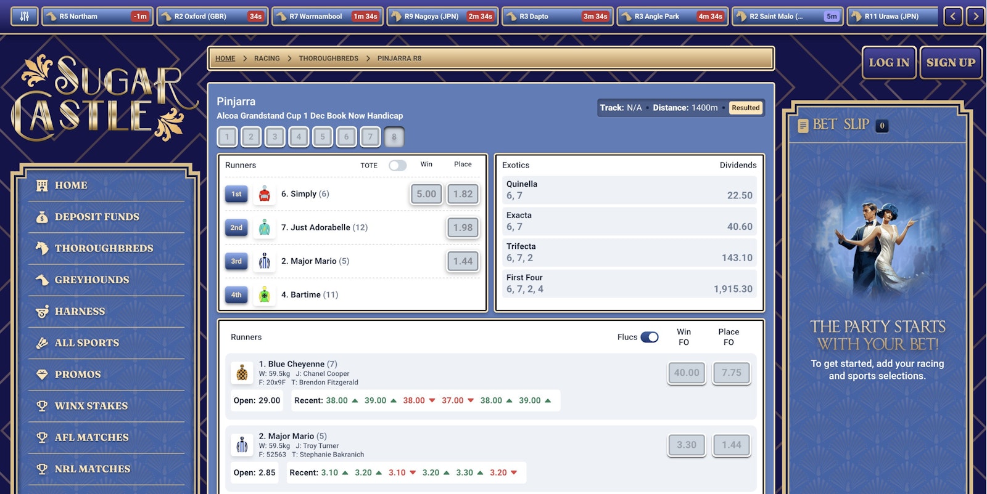Click the Deposit Funds money bag icon
The image size is (987, 494).
coord(42,217)
